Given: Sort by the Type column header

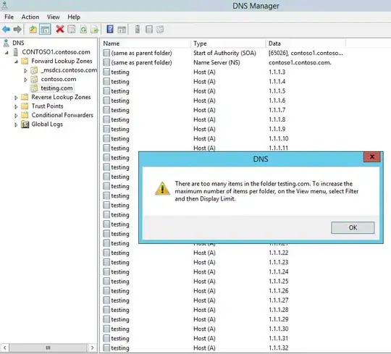Looking at the screenshot, I should click(x=228, y=43).
